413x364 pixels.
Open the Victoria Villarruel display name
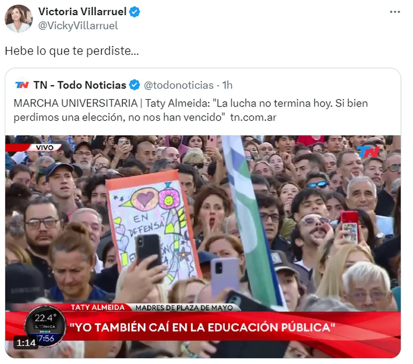pyautogui.click(x=82, y=12)
